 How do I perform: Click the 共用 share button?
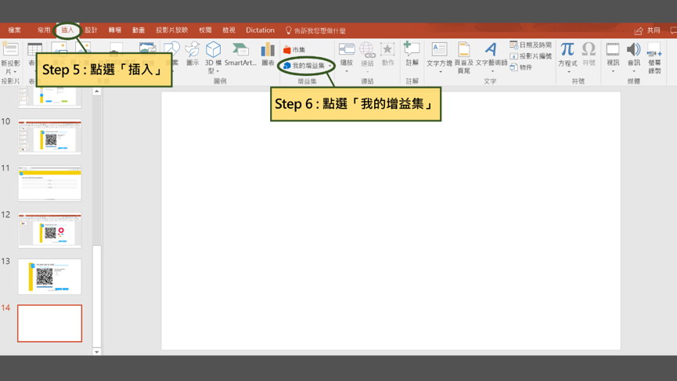(x=654, y=31)
